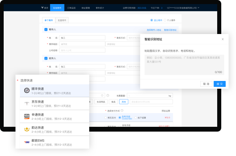Click the 提交 button in dialog
The width and height of the screenshot is (236, 156).
[219, 84]
